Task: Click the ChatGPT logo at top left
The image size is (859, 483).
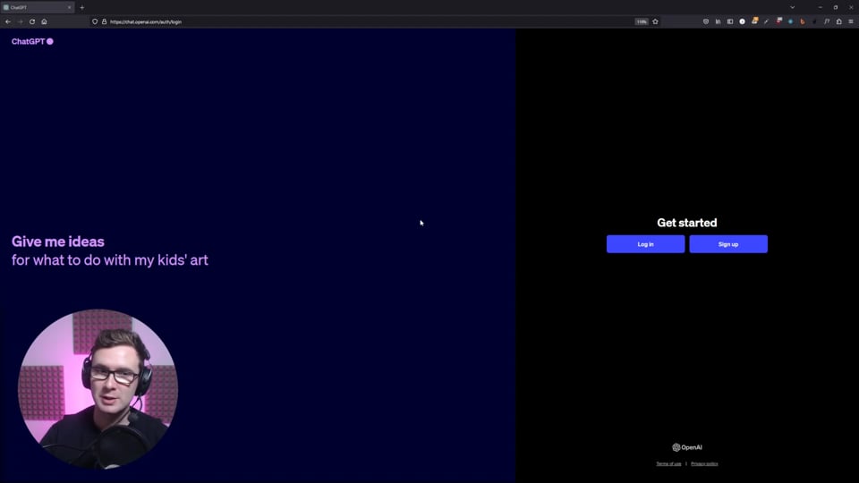Action: [32, 42]
